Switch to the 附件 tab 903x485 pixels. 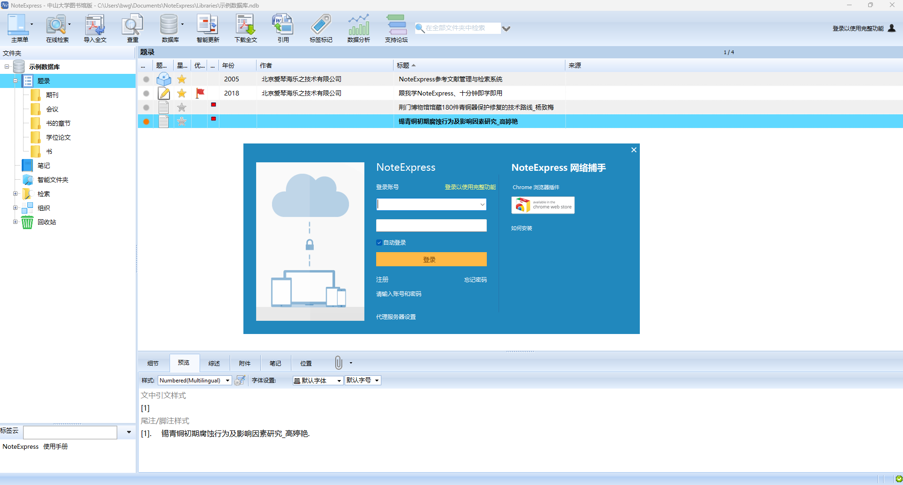point(245,363)
